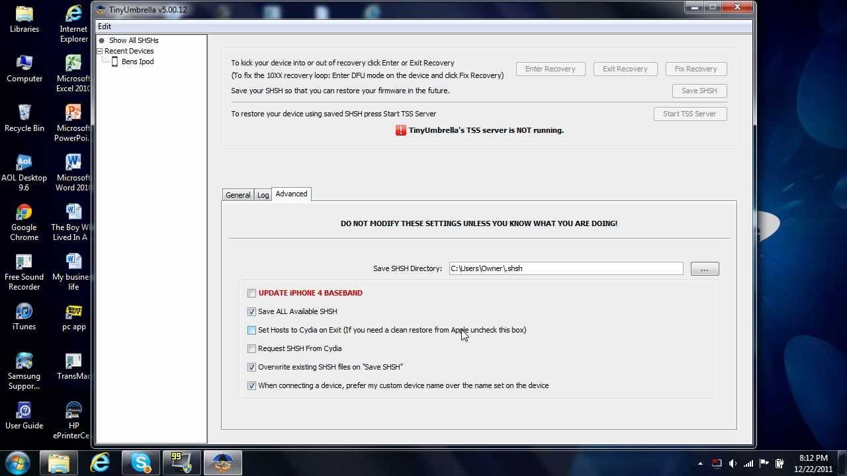847x476 pixels.
Task: Toggle Set Hosts to Cydia on Exit
Action: pyautogui.click(x=251, y=330)
